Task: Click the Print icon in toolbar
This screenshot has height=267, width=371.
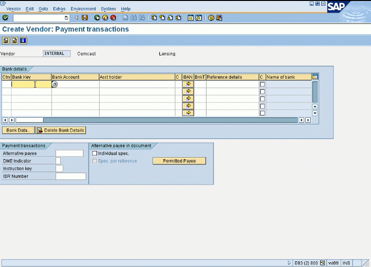Action: (x=125, y=18)
